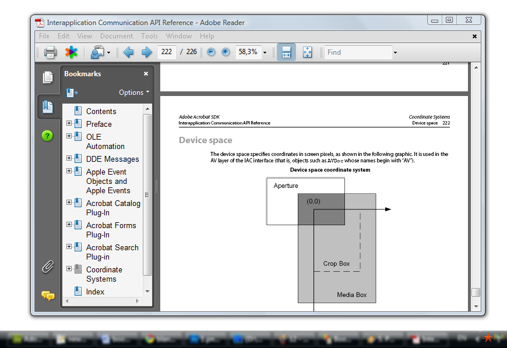Click the orange star system tray icon
Screen dimensions: 507x348
pyautogui.click(x=488, y=338)
